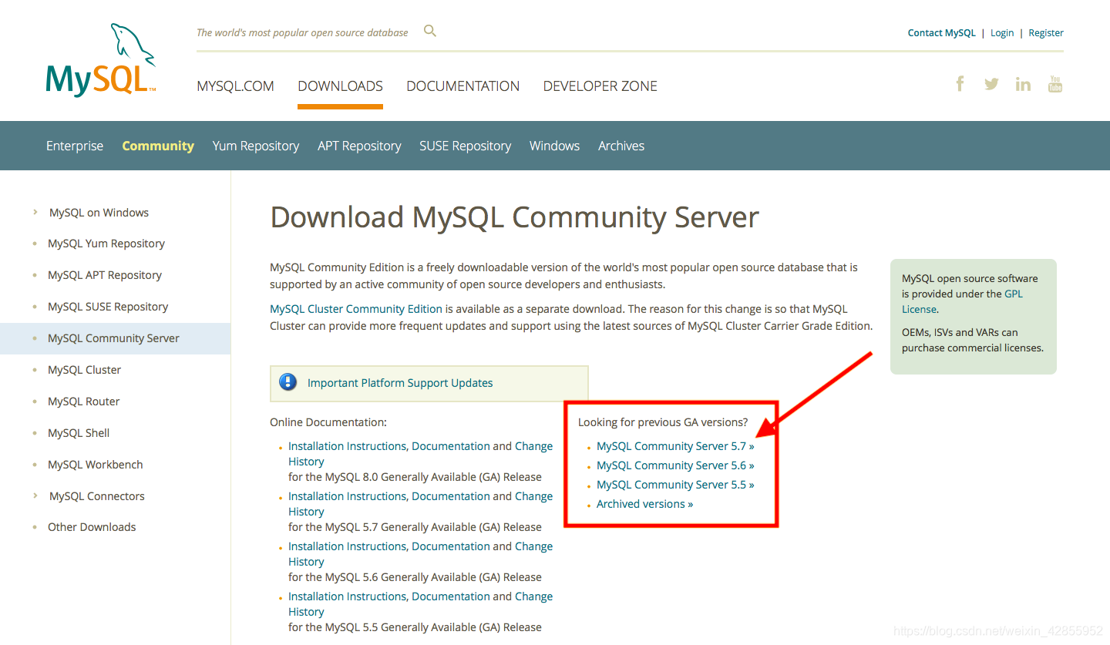Open Archived versions link
The height and width of the screenshot is (645, 1110).
pyautogui.click(x=644, y=504)
